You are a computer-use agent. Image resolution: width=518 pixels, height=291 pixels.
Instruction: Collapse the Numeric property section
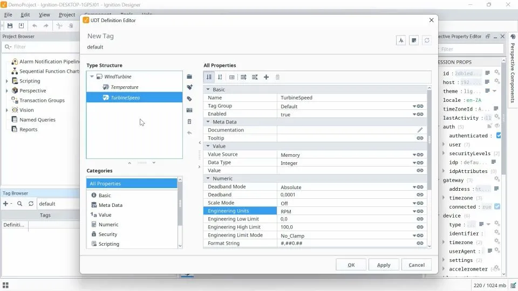coord(208,178)
